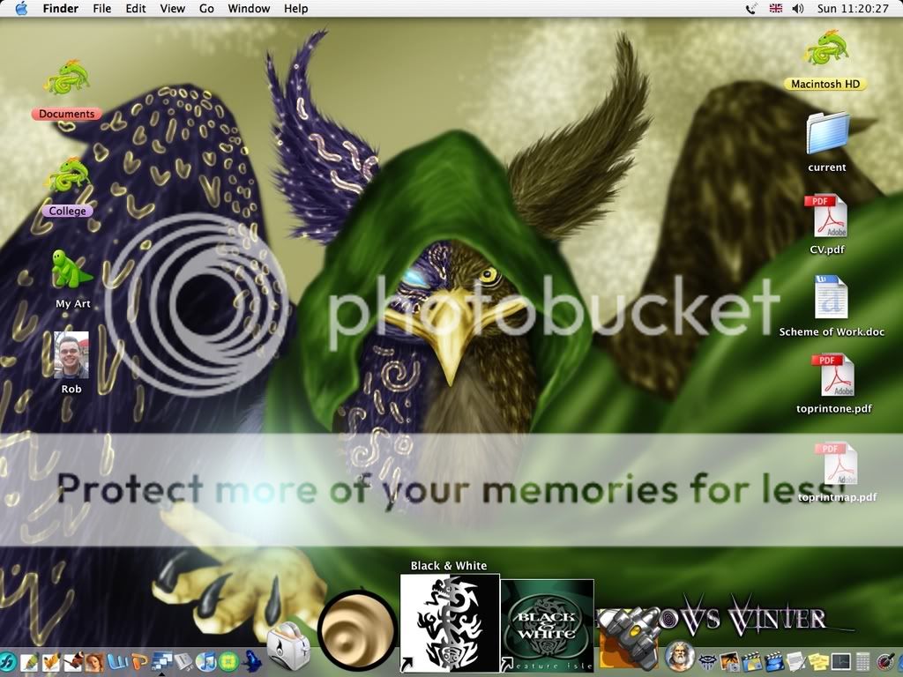Open Black & White Creature Isle icon
Screen dimensions: 903x677
point(547,626)
